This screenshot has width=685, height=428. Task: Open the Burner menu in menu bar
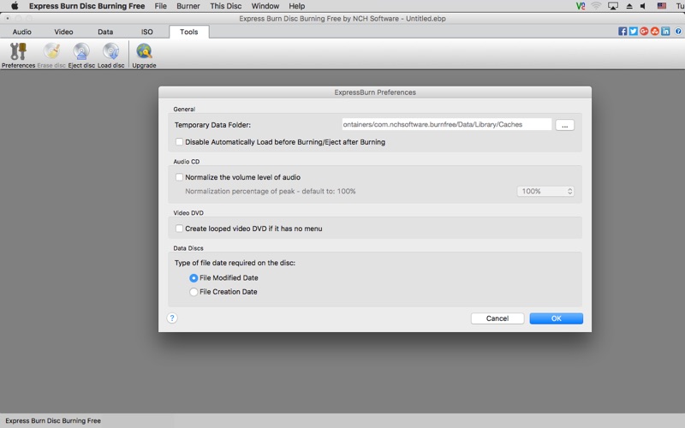click(188, 6)
